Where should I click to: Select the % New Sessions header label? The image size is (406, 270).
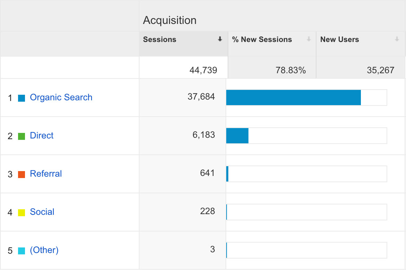click(262, 40)
